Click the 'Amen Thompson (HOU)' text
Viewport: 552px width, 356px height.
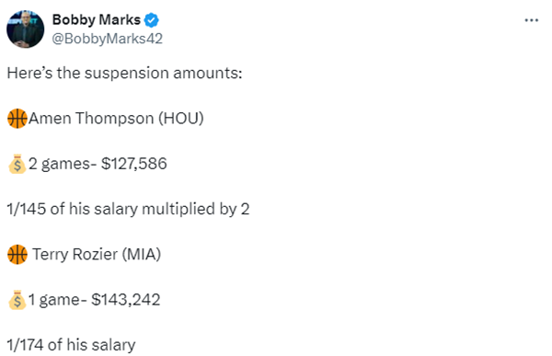click(116, 119)
